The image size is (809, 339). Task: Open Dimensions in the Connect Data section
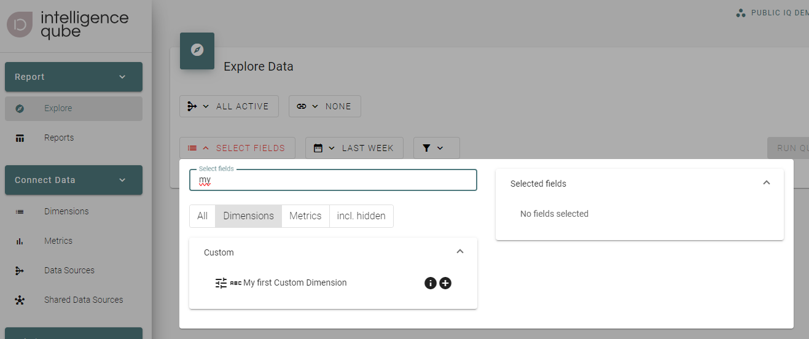66,211
